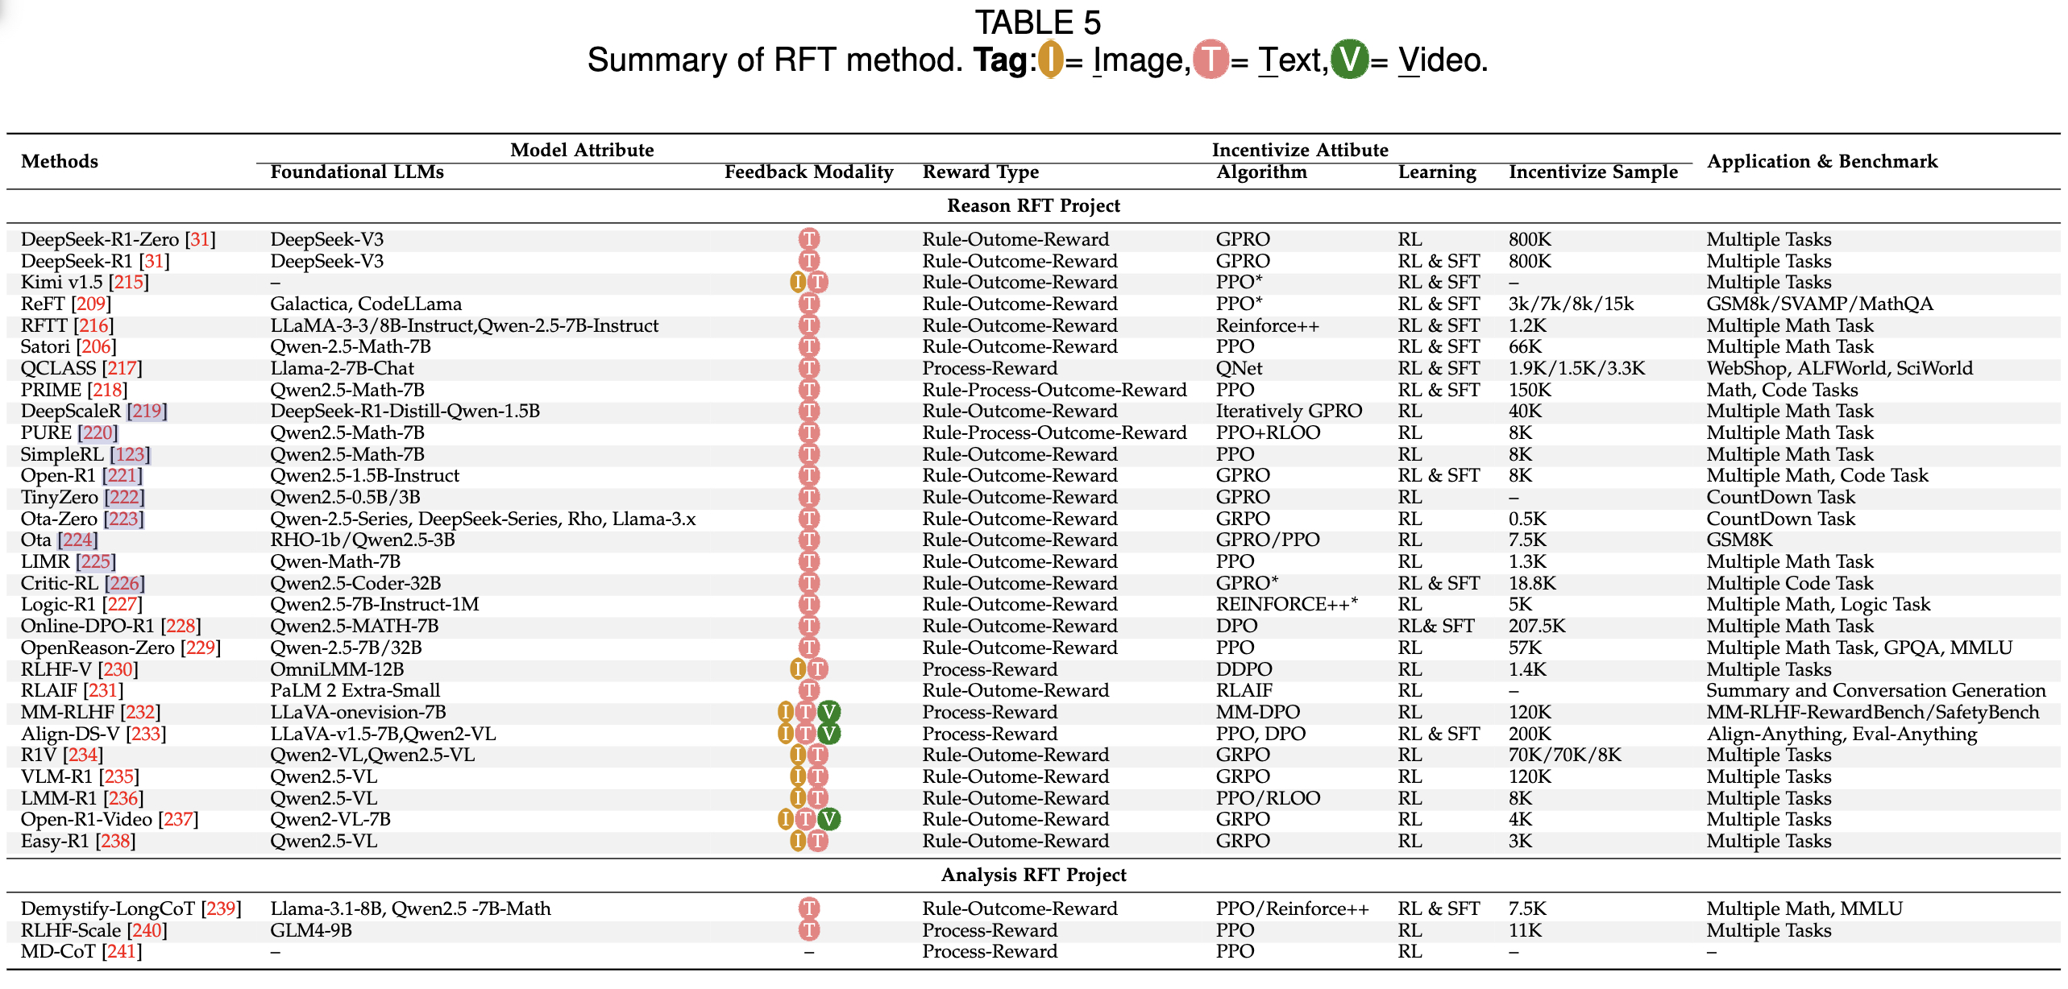The image size is (2068, 989).
Task: Click the Video tag icon in Open-R1-Video row
Action: tap(829, 819)
